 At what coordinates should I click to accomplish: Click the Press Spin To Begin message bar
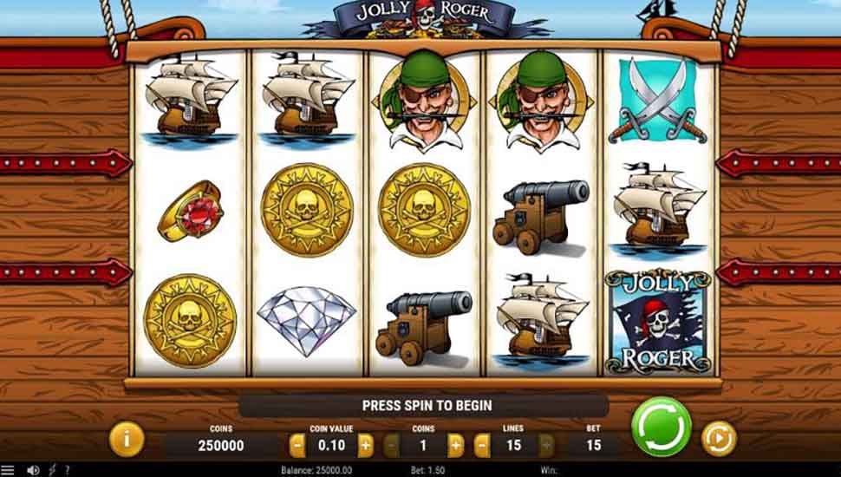[424, 406]
